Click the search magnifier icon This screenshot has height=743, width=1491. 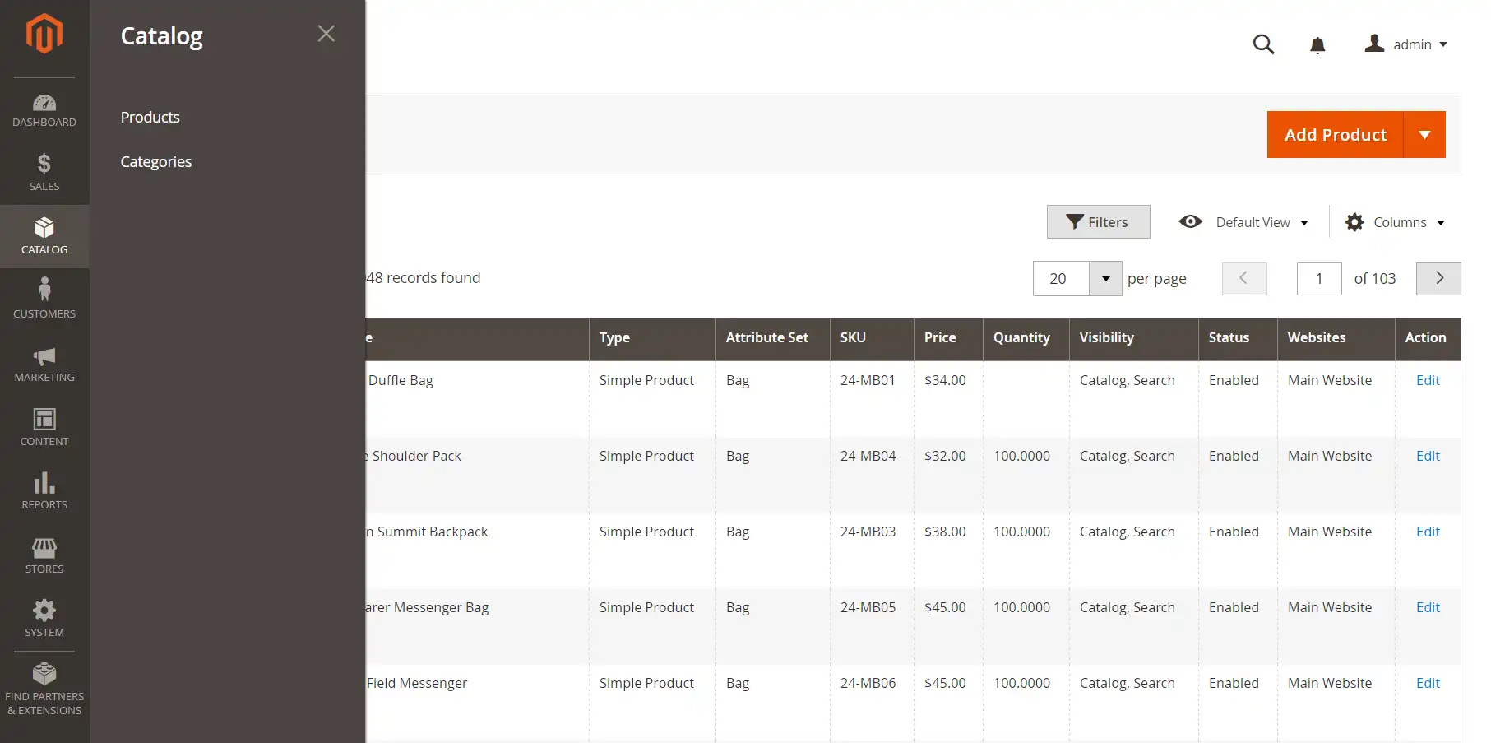tap(1263, 44)
